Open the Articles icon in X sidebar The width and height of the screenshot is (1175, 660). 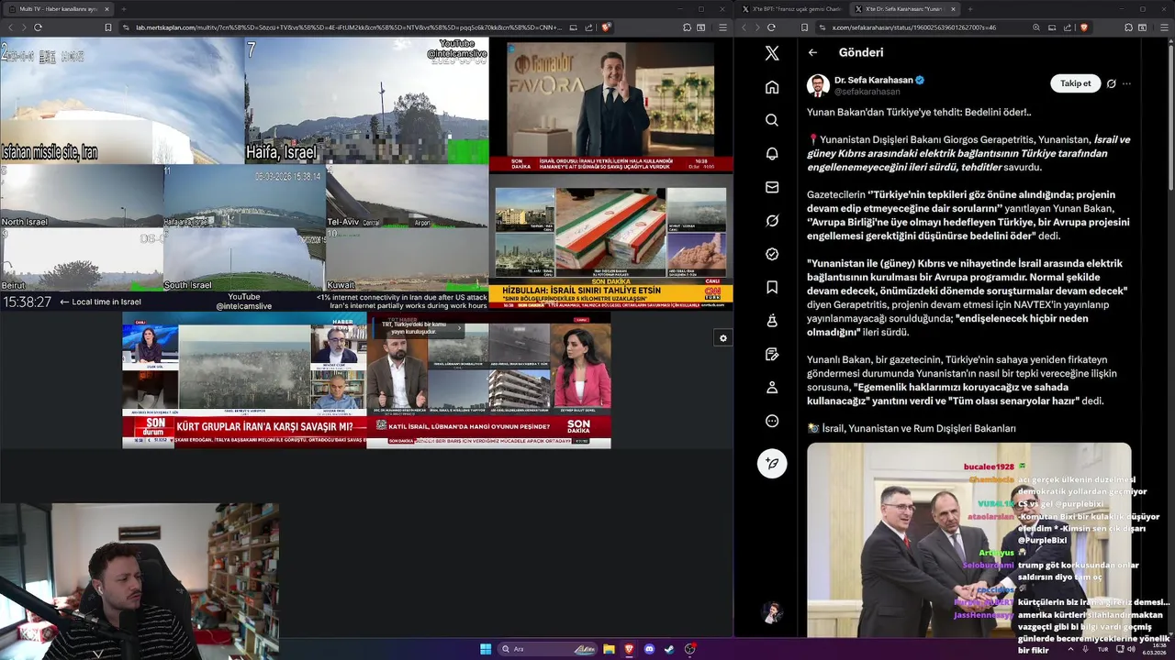pyautogui.click(x=772, y=355)
